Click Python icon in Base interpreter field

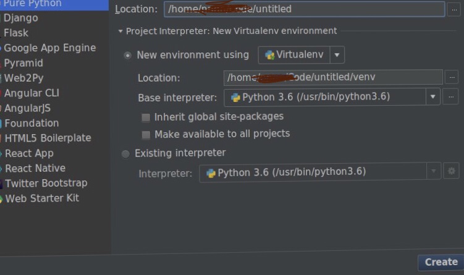pos(235,98)
